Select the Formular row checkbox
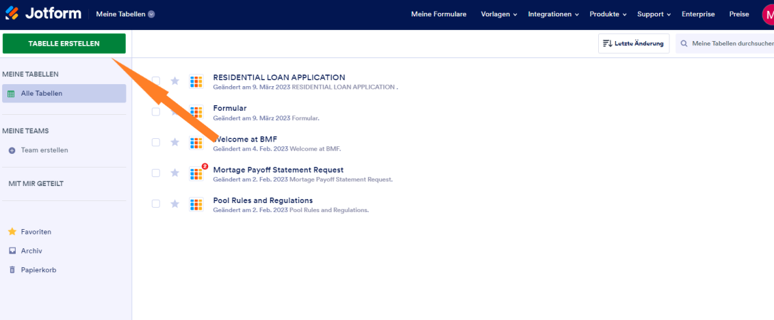Image resolution: width=774 pixels, height=320 pixels. 156,111
